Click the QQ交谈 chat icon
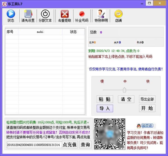This screenshot has width=168, height=156. pos(146,126)
